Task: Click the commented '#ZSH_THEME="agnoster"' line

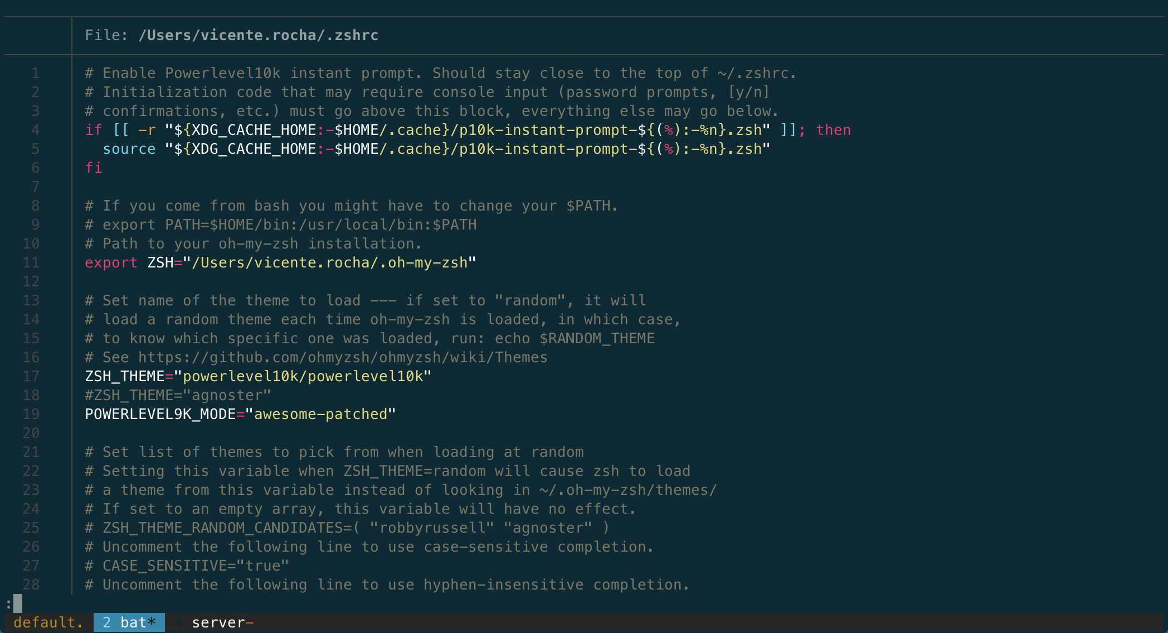Action: (178, 395)
